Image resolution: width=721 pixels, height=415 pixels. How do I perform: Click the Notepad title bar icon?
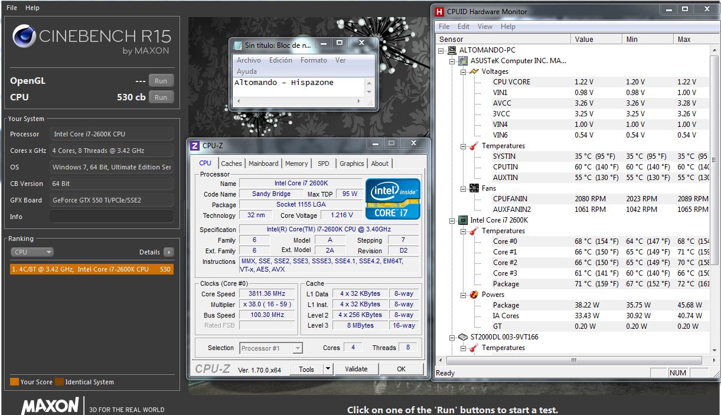tap(237, 45)
